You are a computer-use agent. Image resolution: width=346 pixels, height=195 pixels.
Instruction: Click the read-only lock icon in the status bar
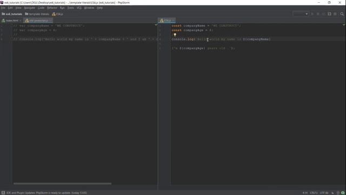click(x=332, y=193)
